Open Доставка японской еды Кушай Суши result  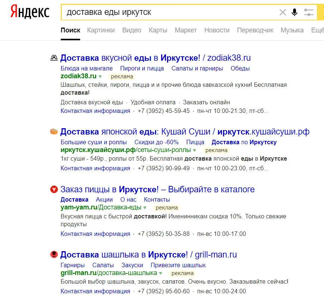185,132
